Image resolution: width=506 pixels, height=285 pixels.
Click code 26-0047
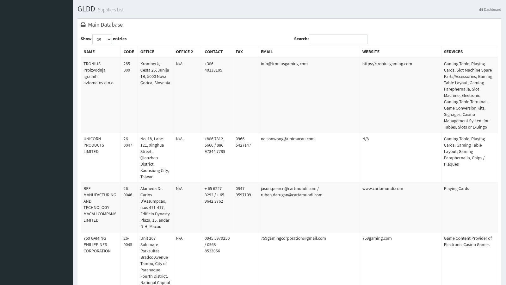point(129,158)
